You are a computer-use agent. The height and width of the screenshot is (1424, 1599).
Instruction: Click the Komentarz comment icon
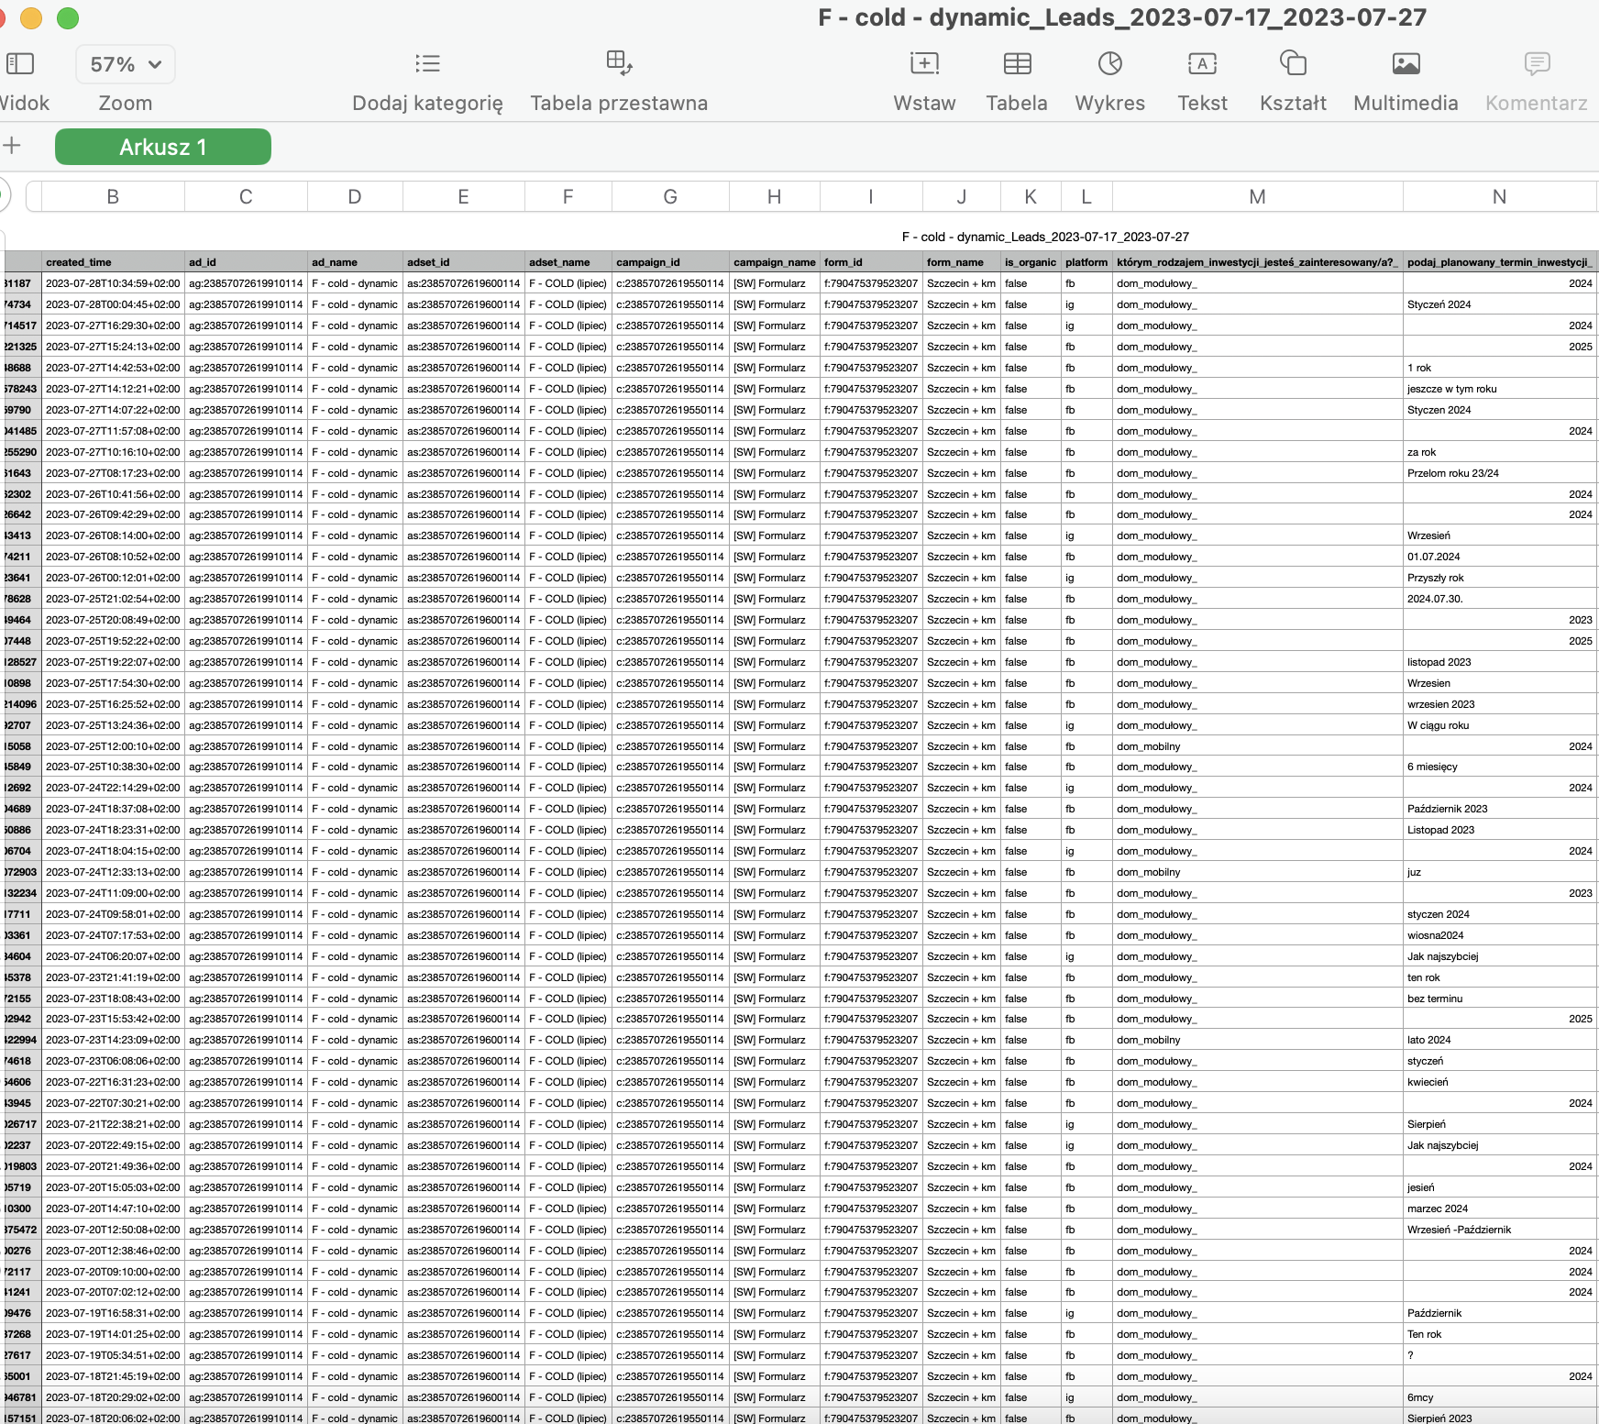1537,63
